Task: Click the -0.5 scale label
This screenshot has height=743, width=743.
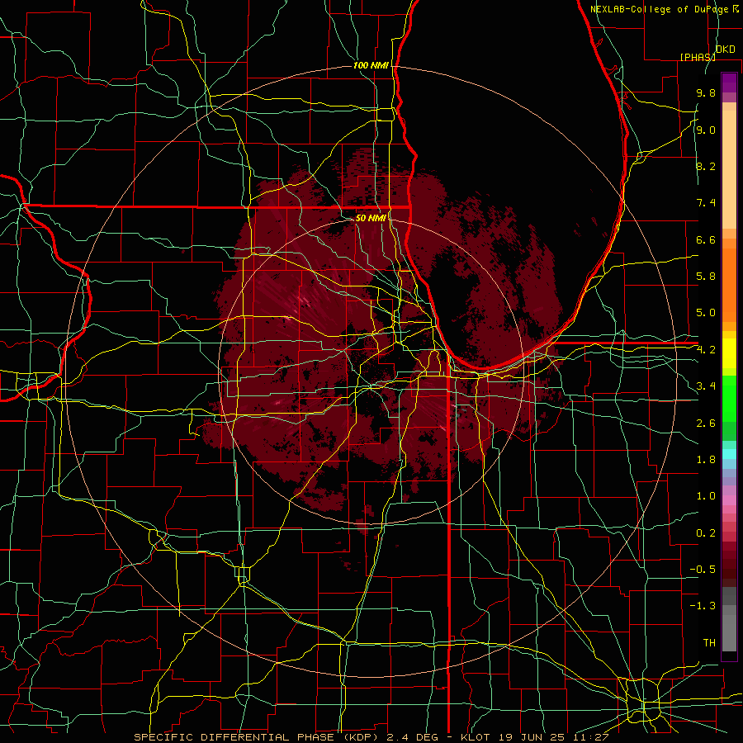Action: pyautogui.click(x=703, y=570)
